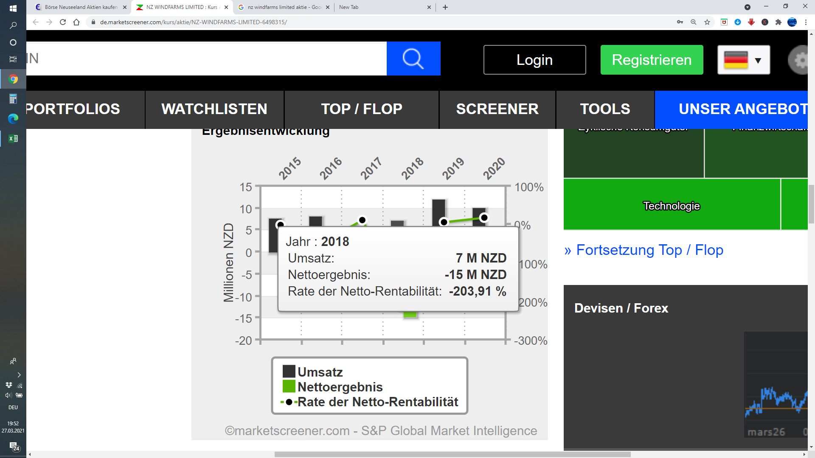Open the TOP / FLOP menu
The image size is (815, 458).
361,109
